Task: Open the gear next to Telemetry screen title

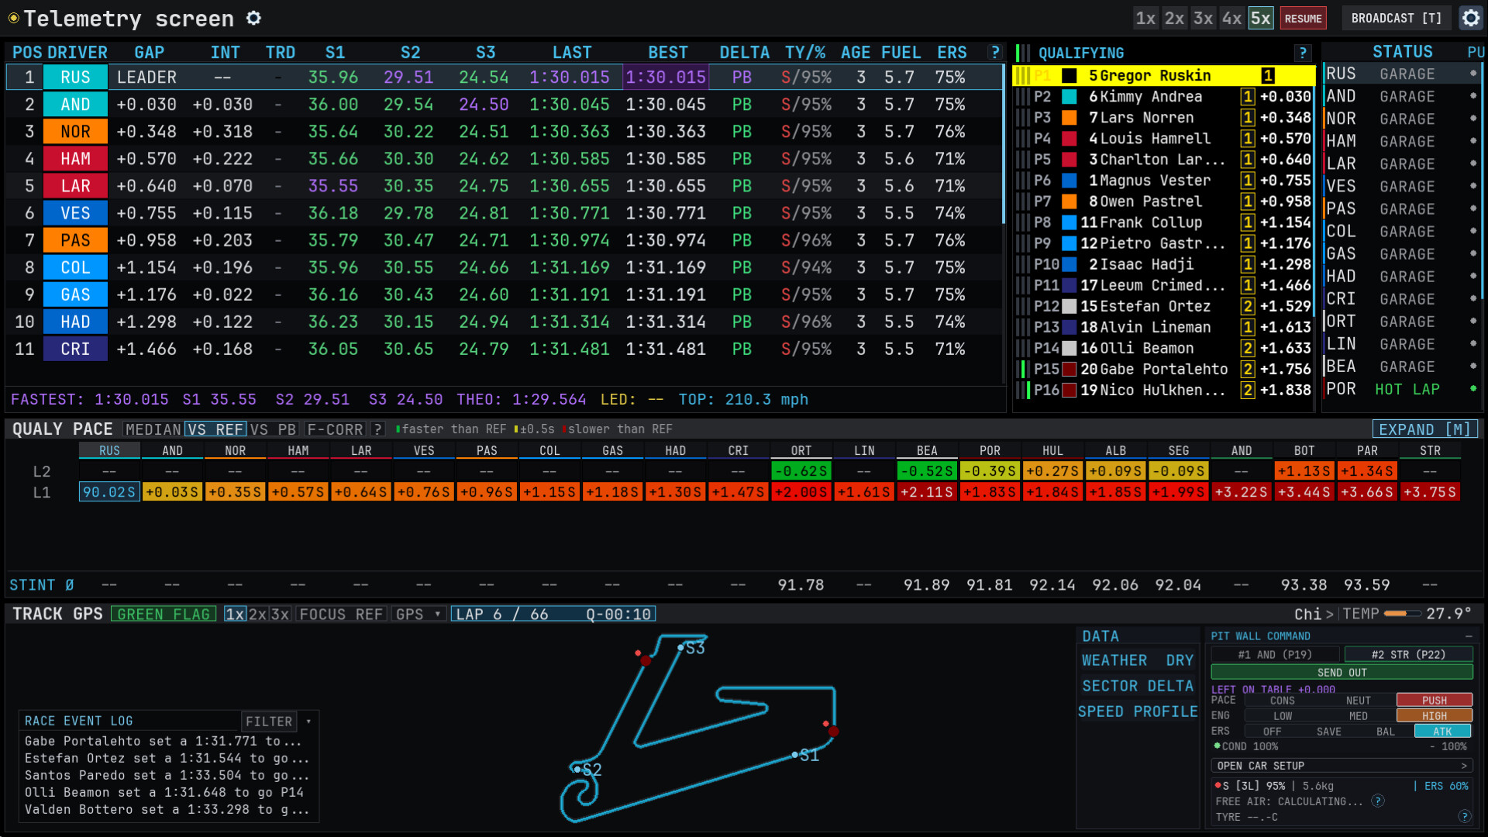Action: 253,18
